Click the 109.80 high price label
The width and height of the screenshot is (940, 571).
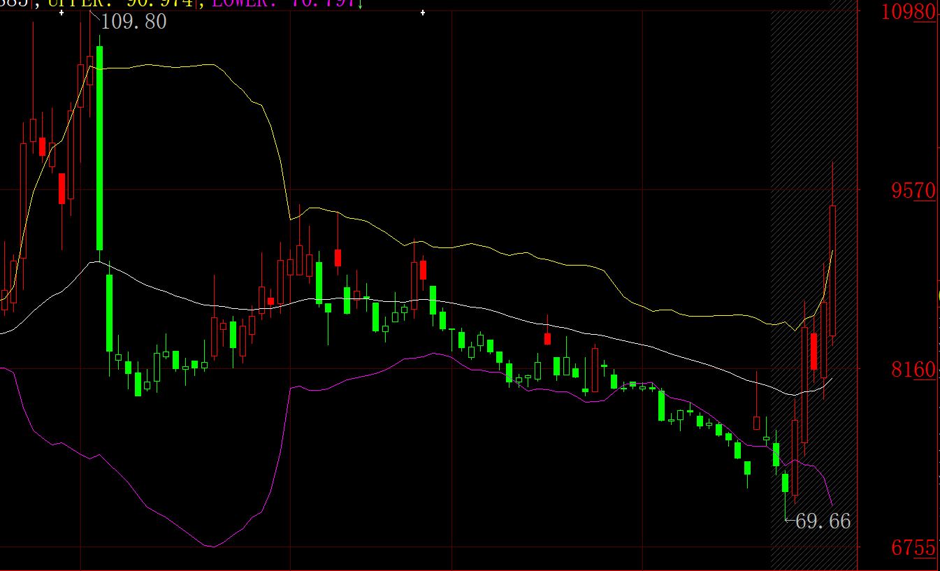(134, 22)
